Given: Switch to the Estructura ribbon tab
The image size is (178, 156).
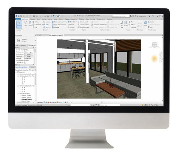Looking at the screenshot, I should tap(32, 19).
